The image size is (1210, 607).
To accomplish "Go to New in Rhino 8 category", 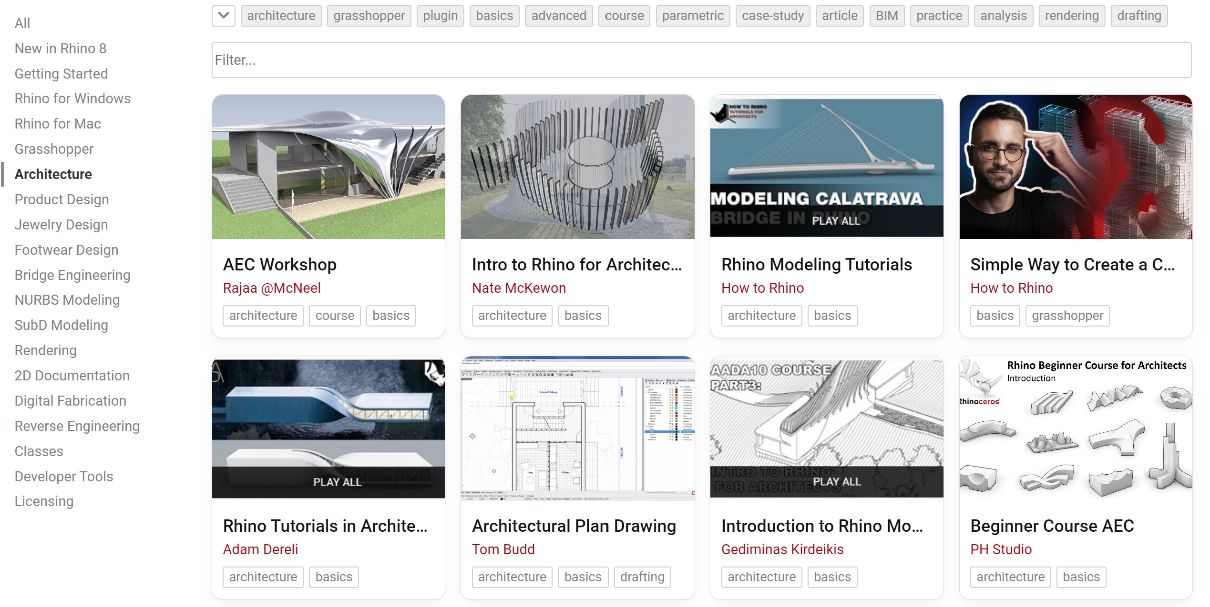I will [60, 49].
